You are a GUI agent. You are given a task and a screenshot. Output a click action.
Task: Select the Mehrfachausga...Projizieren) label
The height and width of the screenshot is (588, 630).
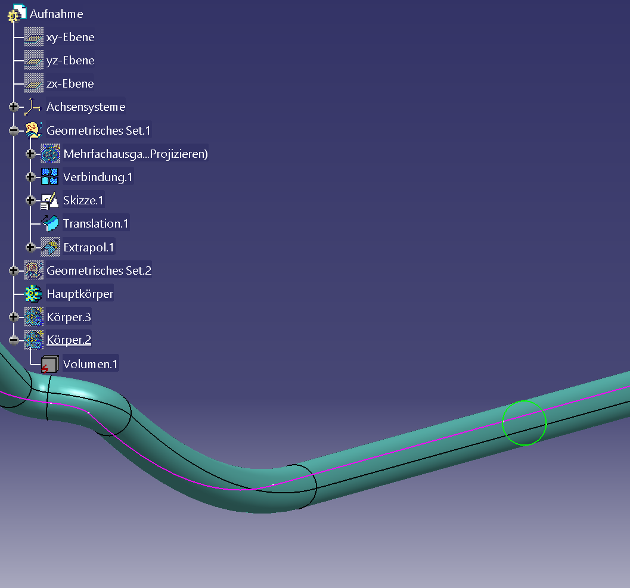[135, 154]
